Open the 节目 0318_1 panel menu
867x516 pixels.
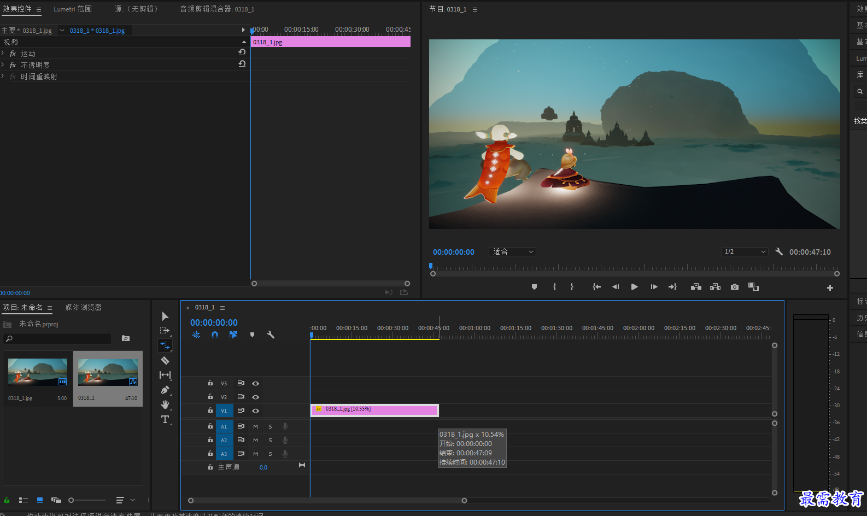(x=475, y=9)
